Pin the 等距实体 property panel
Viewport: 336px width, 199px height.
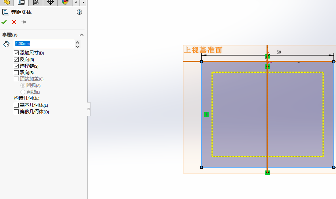[x=24, y=22]
